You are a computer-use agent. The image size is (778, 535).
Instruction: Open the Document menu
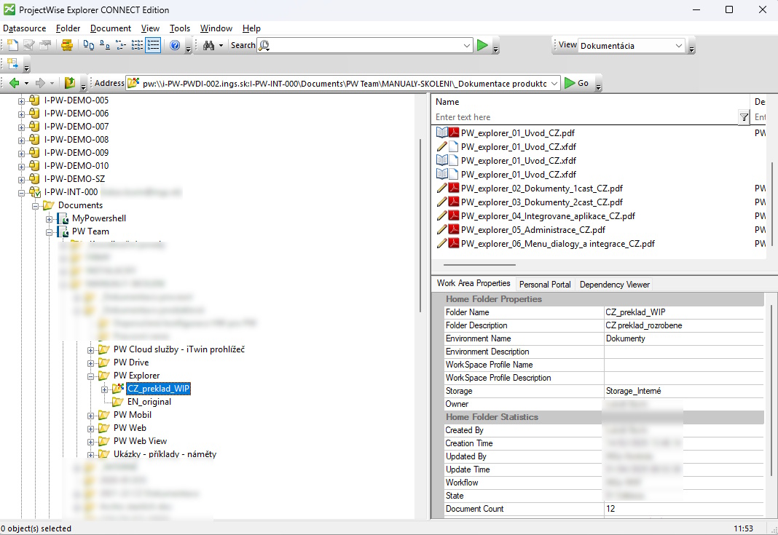click(x=111, y=28)
